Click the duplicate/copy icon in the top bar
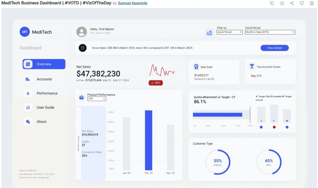The height and width of the screenshot is (188, 318). pyautogui.click(x=272, y=3)
